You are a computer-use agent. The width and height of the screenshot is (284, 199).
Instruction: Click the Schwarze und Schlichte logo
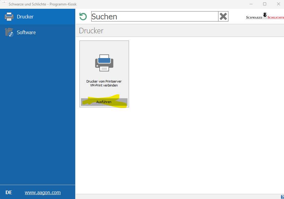point(265,17)
